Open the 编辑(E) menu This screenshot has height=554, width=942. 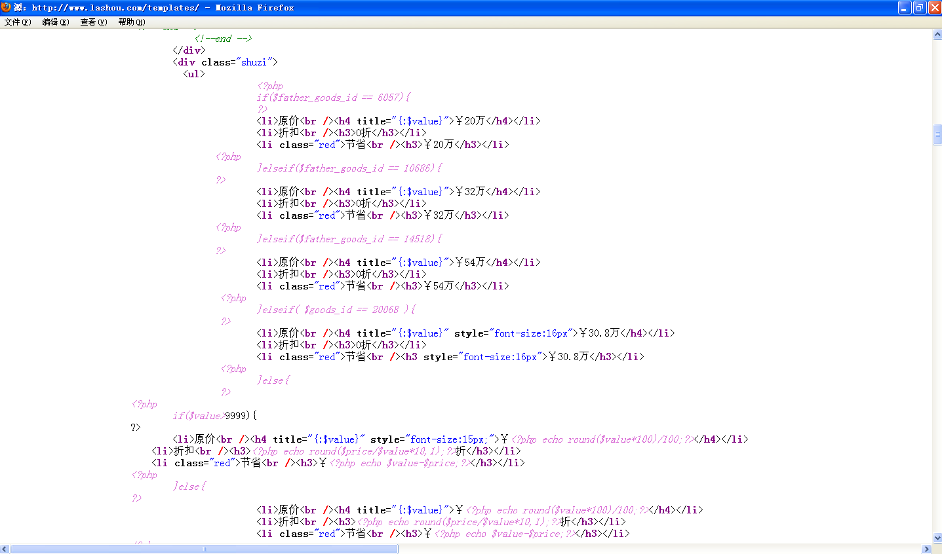(x=56, y=22)
